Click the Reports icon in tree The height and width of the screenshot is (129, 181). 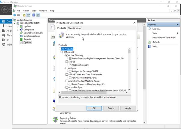pos(21,39)
